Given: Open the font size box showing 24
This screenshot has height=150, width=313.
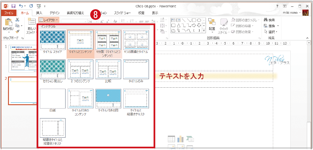Looking at the screenshot, I should coord(93,22).
